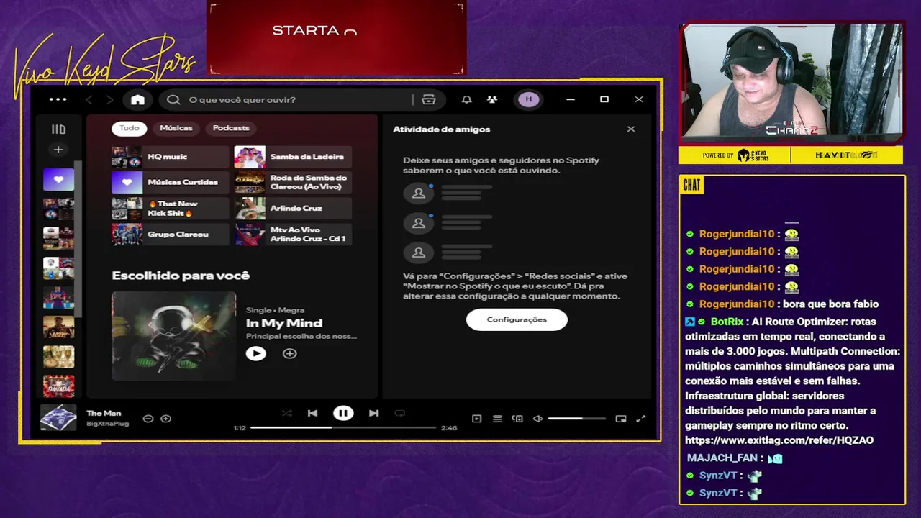Open Músicas Curtidas shortcut
Image resolution: width=921 pixels, height=518 pixels.
tap(170, 183)
